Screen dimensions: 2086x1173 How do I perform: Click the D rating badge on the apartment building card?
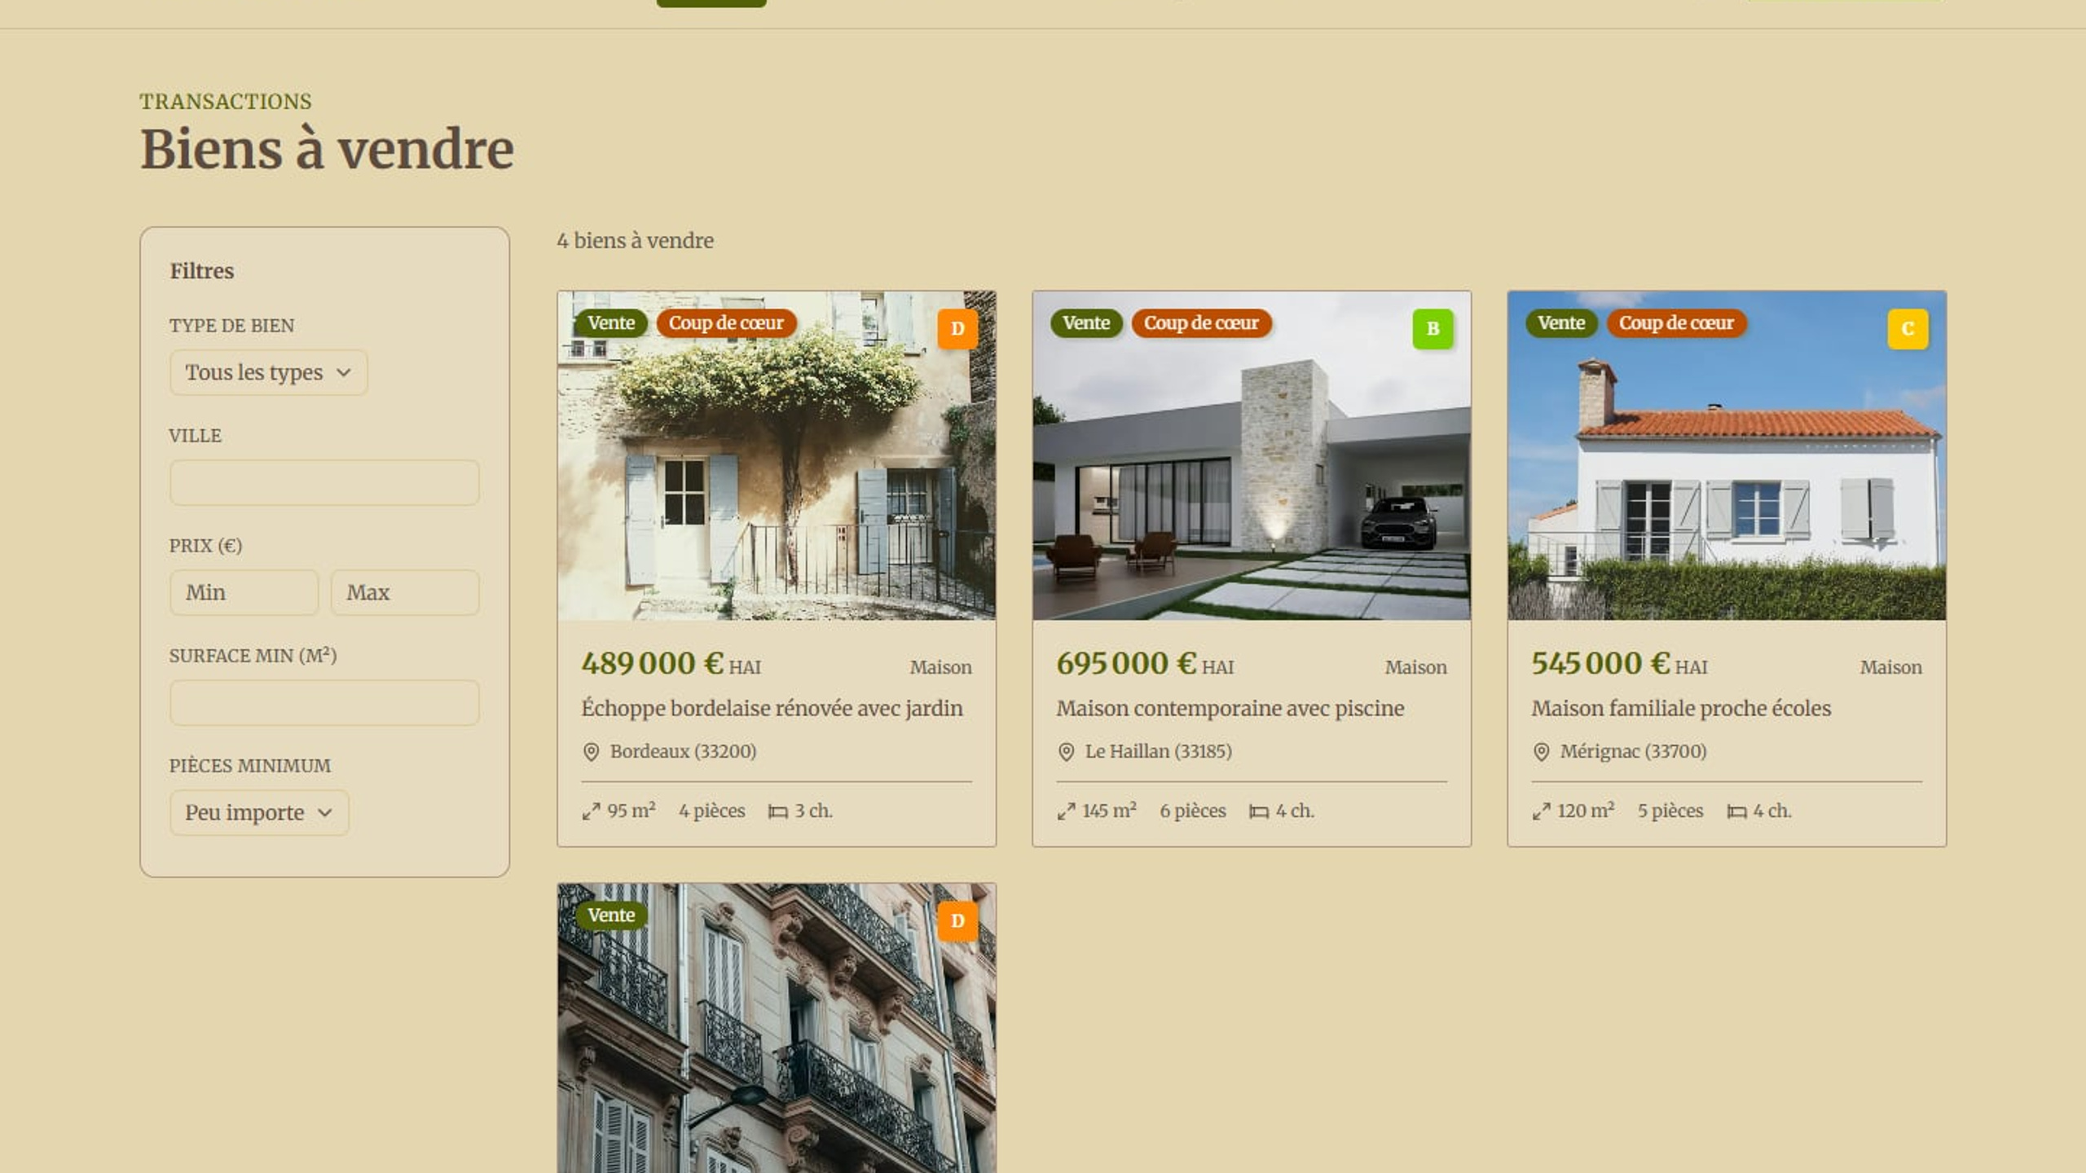957,920
